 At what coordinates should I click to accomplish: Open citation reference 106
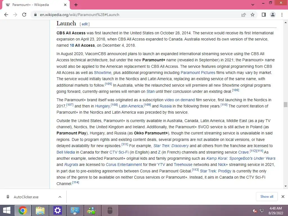[235, 90]
